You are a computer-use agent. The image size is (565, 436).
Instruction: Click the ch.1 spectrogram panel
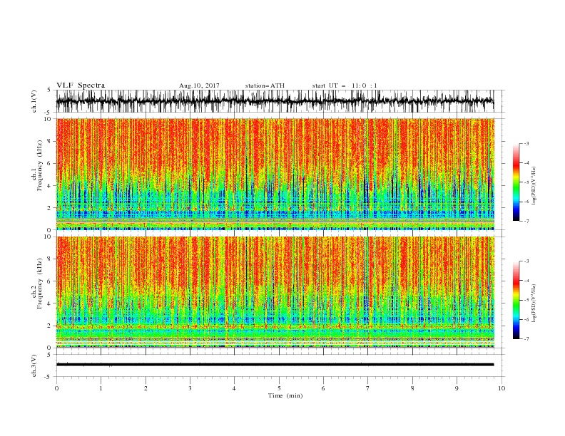[x=275, y=174]
